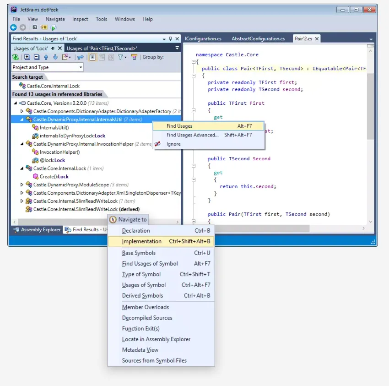Go to next result with down arrow

click(55, 57)
